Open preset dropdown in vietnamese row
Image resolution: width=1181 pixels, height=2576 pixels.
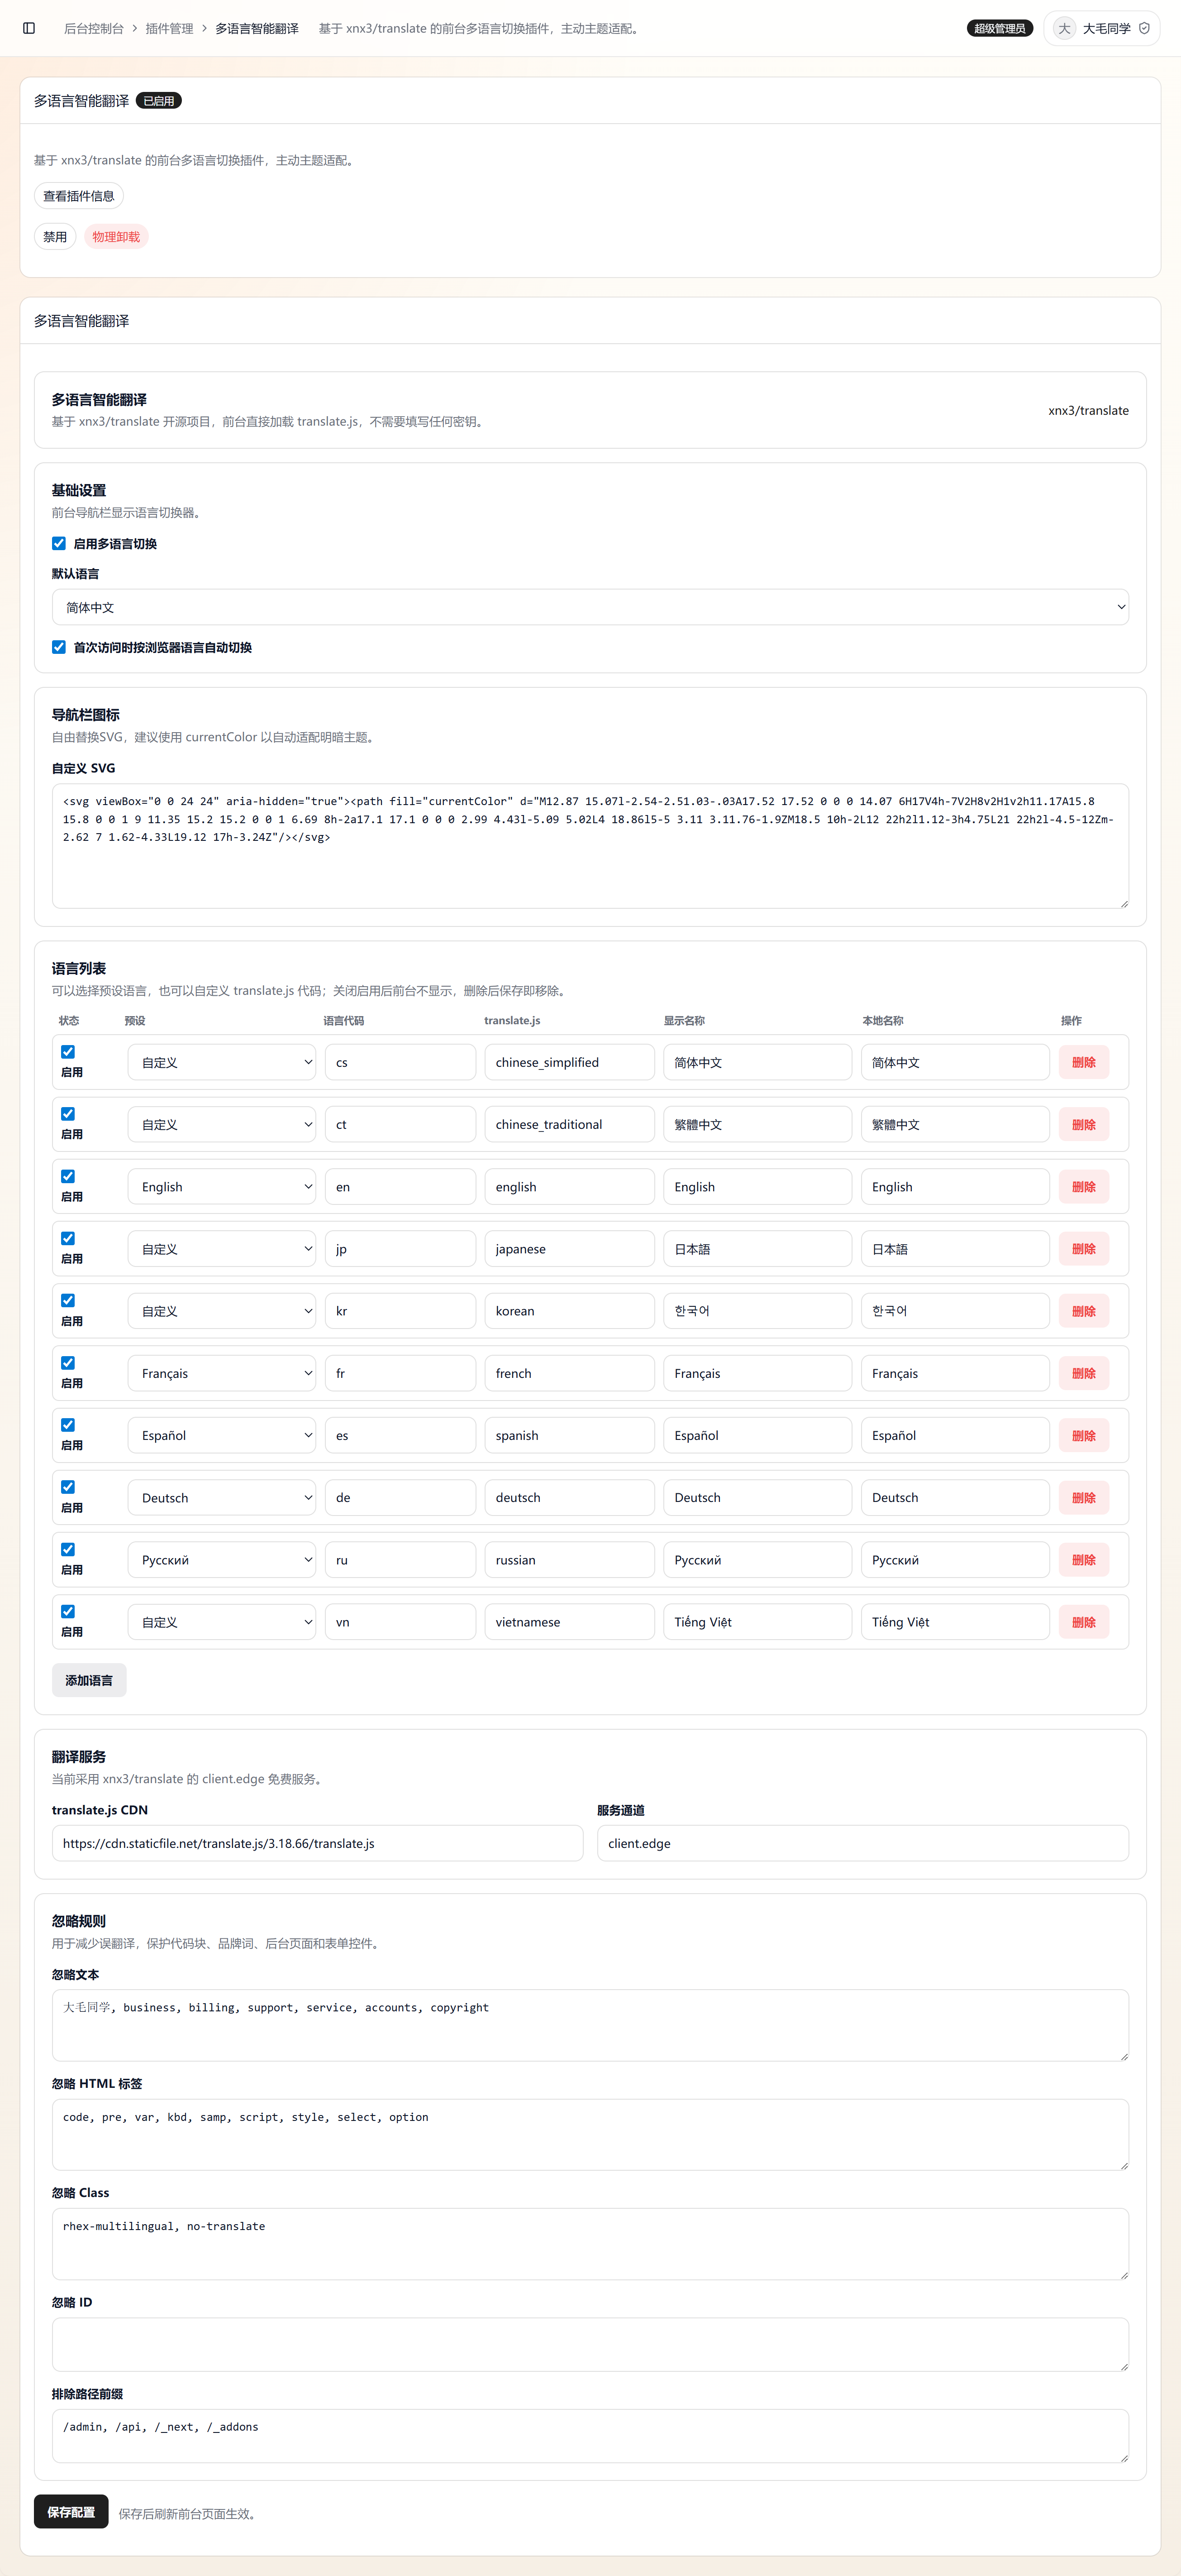(x=222, y=1622)
